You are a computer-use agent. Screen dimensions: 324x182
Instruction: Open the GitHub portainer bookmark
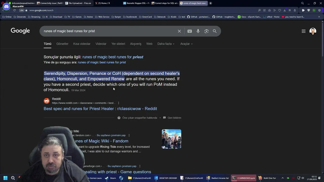(x=198, y=17)
